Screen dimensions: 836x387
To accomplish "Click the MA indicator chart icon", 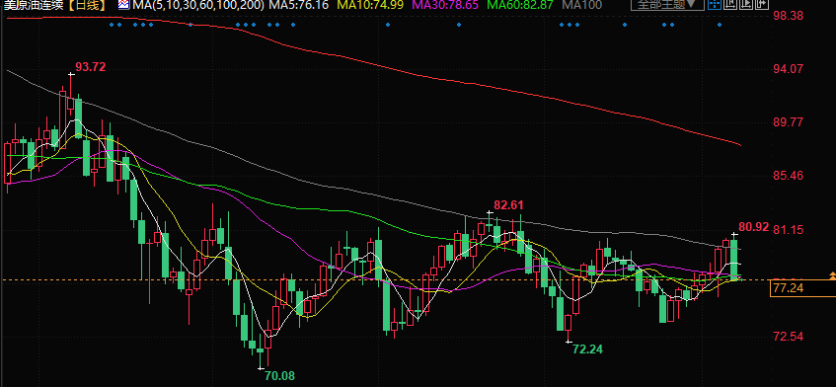I will [x=123, y=5].
